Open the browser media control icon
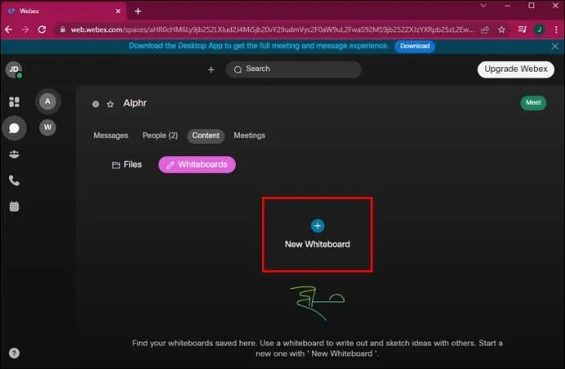Image resolution: width=565 pixels, height=369 pixels. click(522, 29)
